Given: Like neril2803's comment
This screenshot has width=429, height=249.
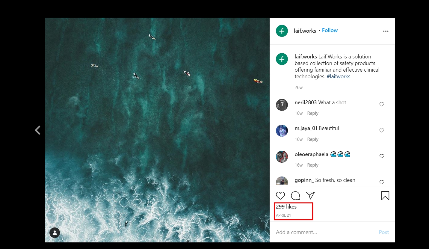Looking at the screenshot, I should tap(382, 105).
